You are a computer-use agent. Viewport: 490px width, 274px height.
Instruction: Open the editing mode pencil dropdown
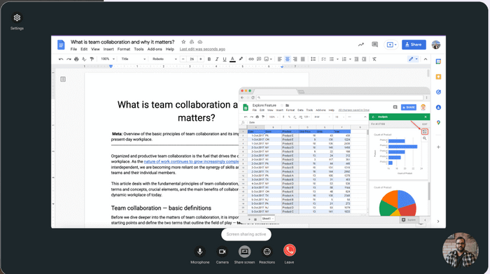413,59
